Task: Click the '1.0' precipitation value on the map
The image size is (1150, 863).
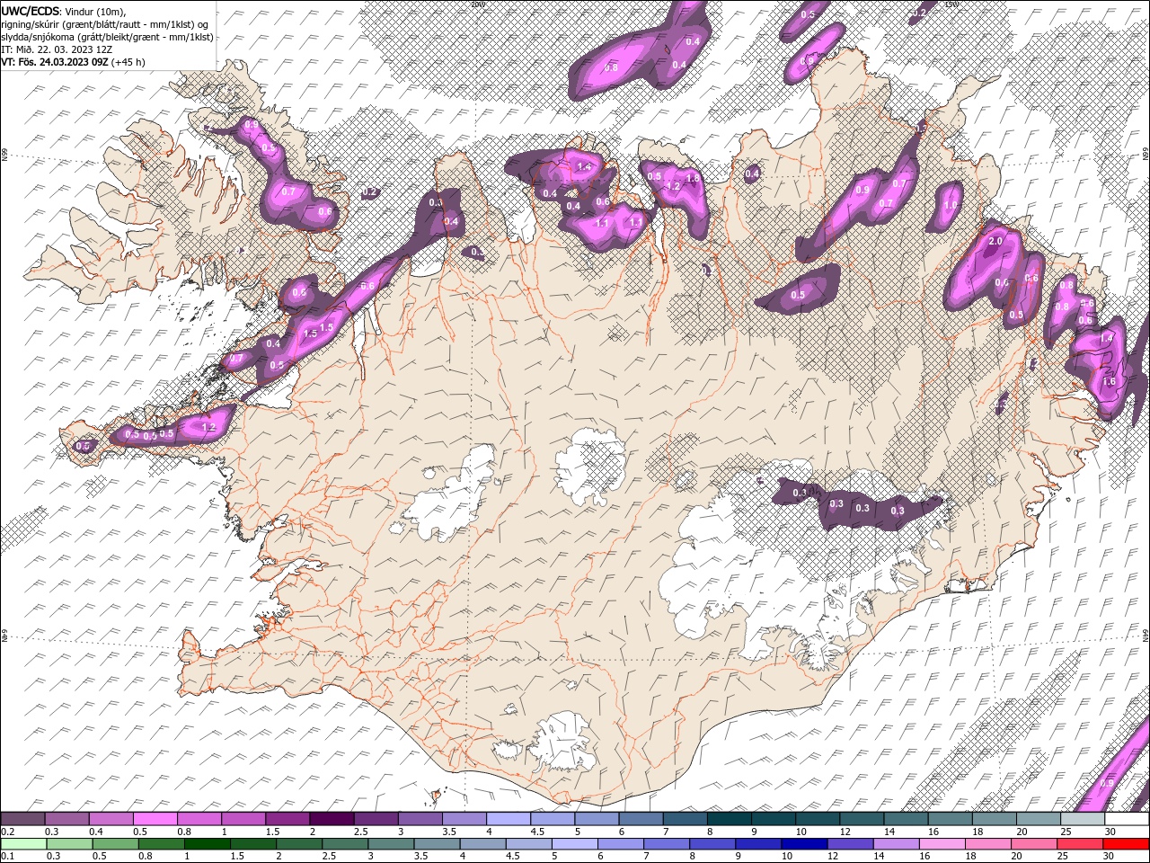Action: coord(951,205)
